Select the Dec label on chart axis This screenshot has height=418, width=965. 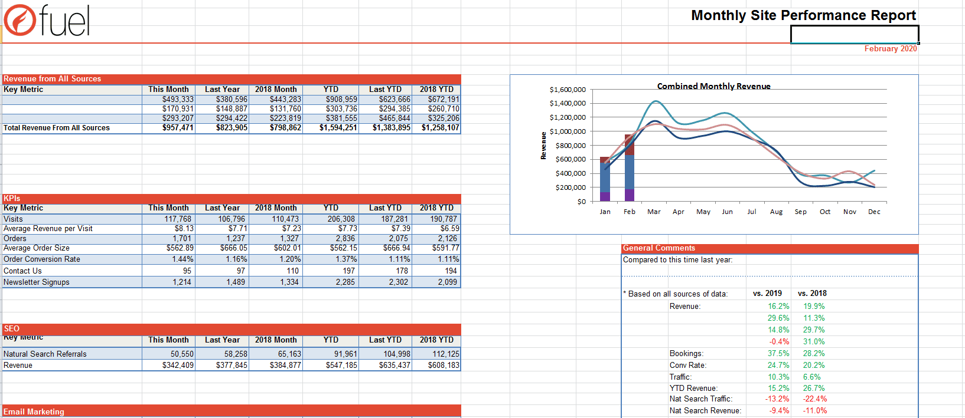874,212
